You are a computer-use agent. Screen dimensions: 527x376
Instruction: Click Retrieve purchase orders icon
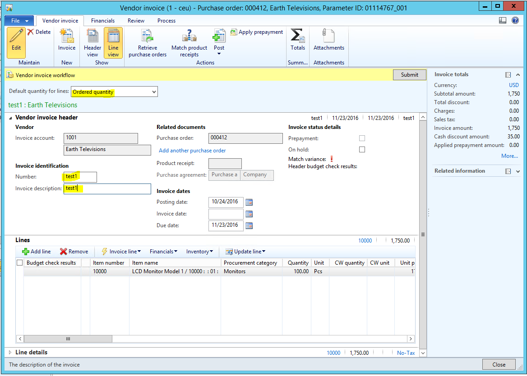(148, 36)
